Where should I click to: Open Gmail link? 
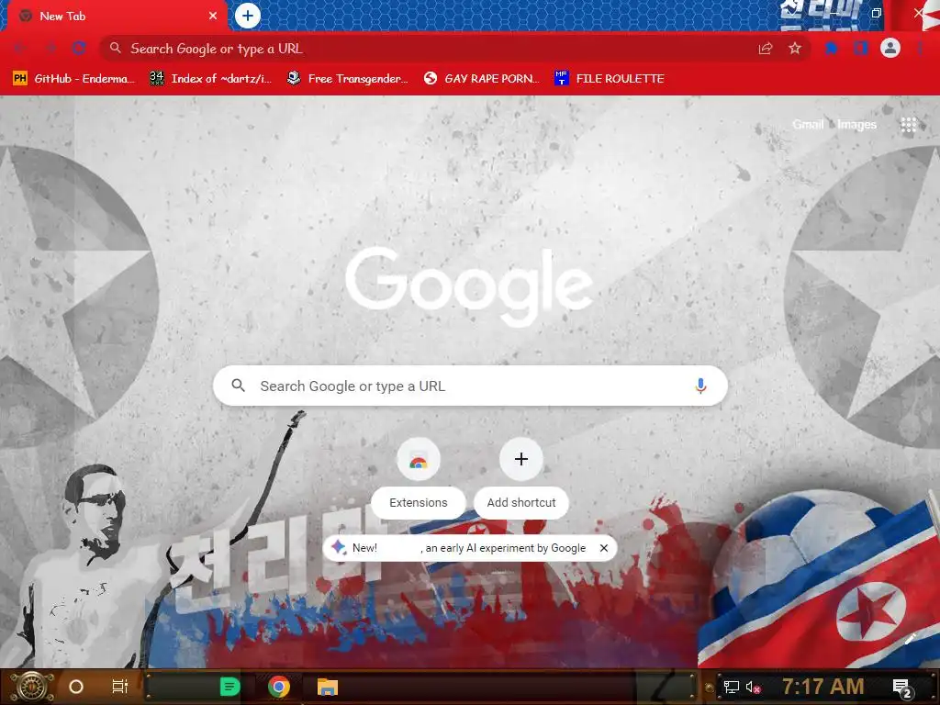coord(808,124)
